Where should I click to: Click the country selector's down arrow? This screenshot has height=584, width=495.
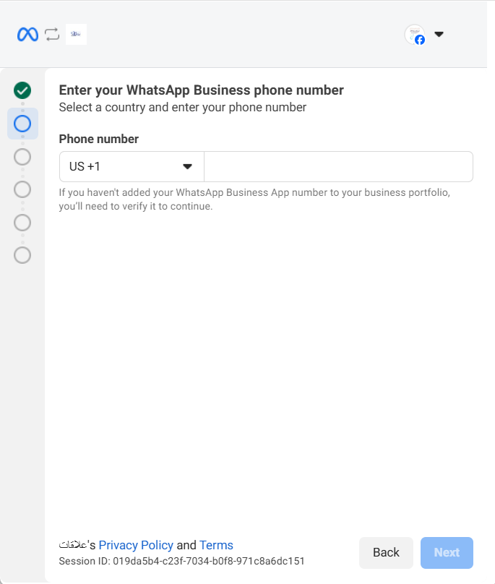click(187, 166)
